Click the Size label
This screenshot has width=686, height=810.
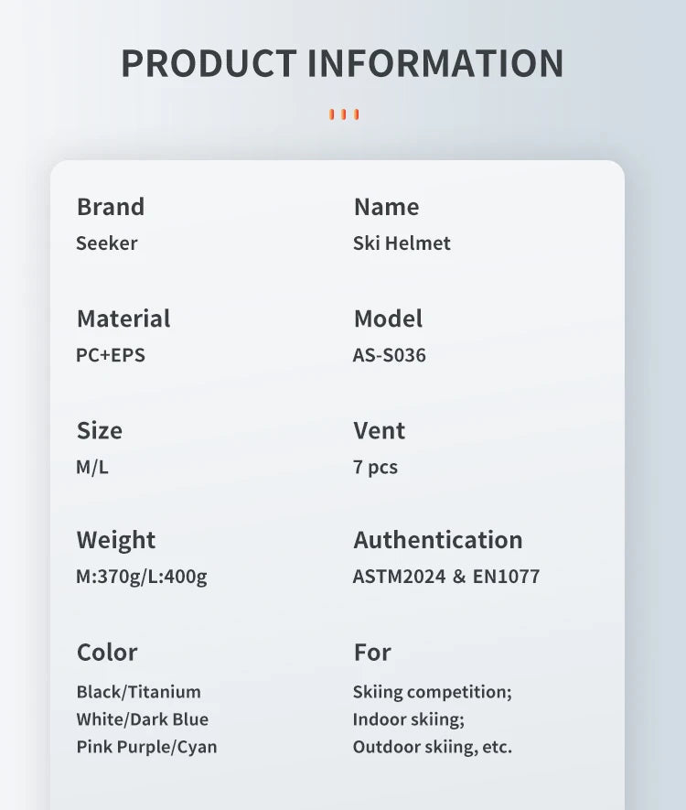(99, 430)
